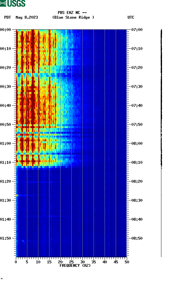Click the USGS logo
Viewport: 175px width, 282px height.
pos(13,3)
